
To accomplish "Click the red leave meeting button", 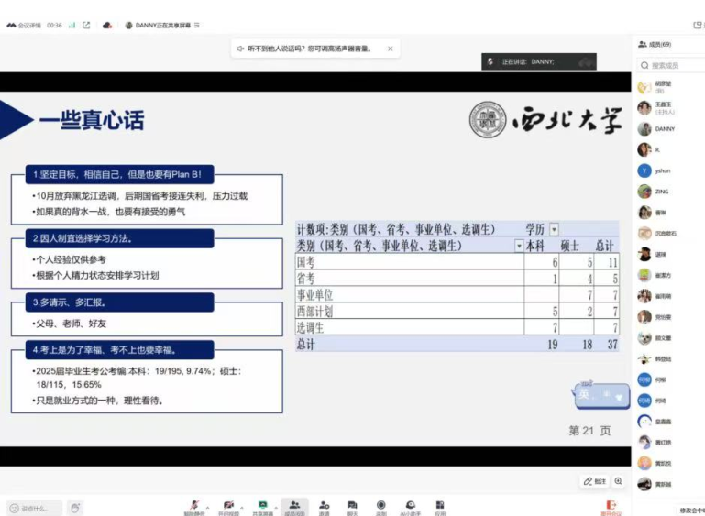I will point(611,505).
